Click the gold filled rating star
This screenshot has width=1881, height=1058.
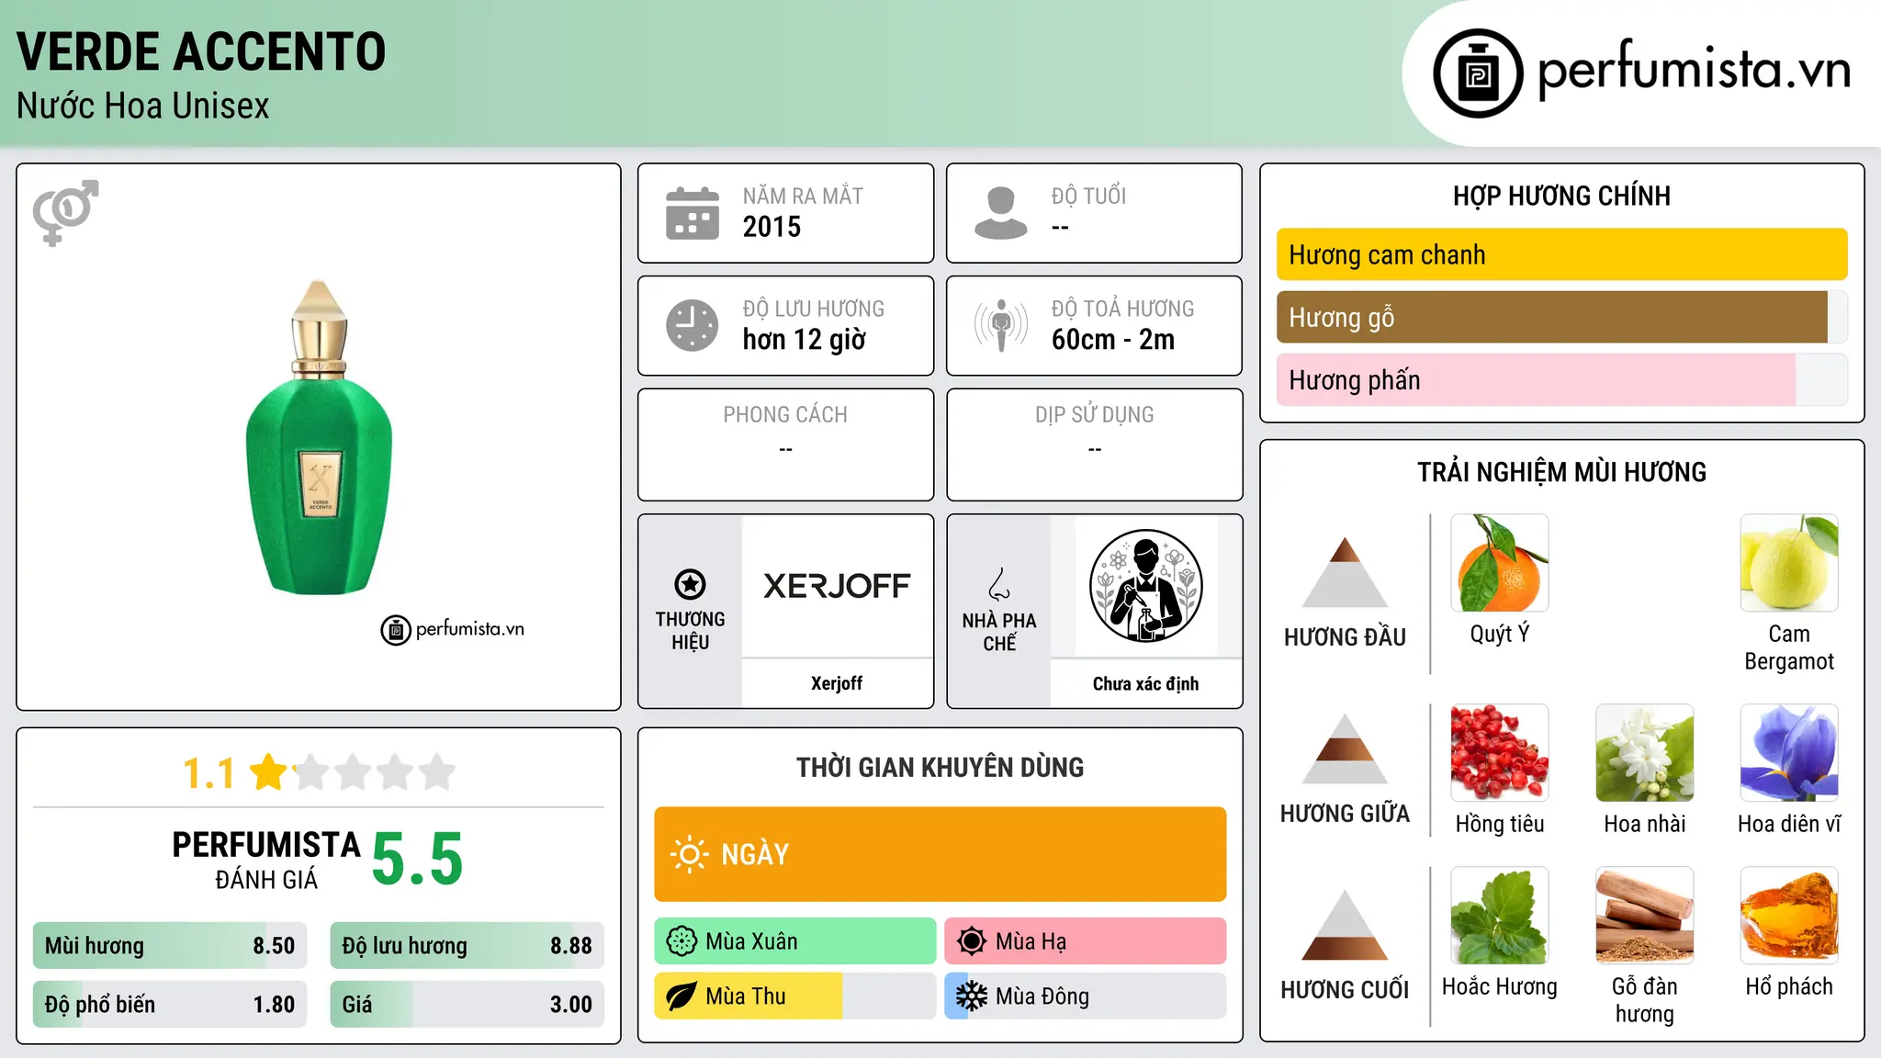coord(268,771)
